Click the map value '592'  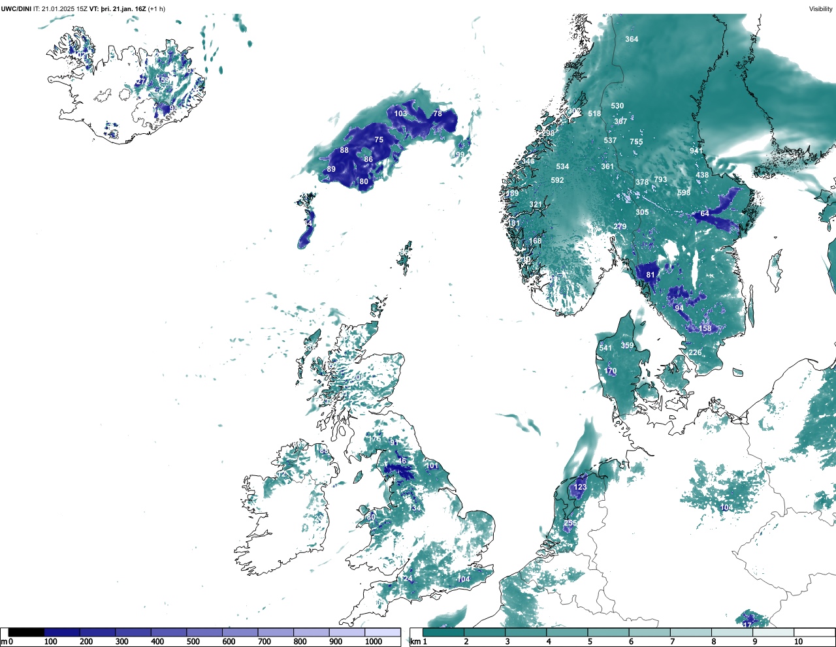click(x=557, y=180)
